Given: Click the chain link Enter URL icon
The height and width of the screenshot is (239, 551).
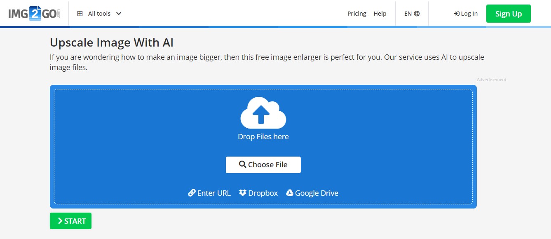Looking at the screenshot, I should (192, 193).
